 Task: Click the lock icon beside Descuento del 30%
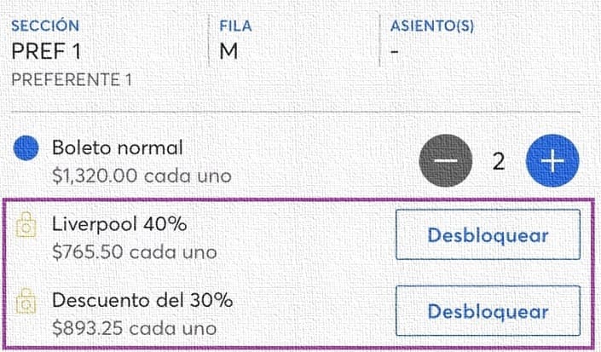click(x=26, y=301)
